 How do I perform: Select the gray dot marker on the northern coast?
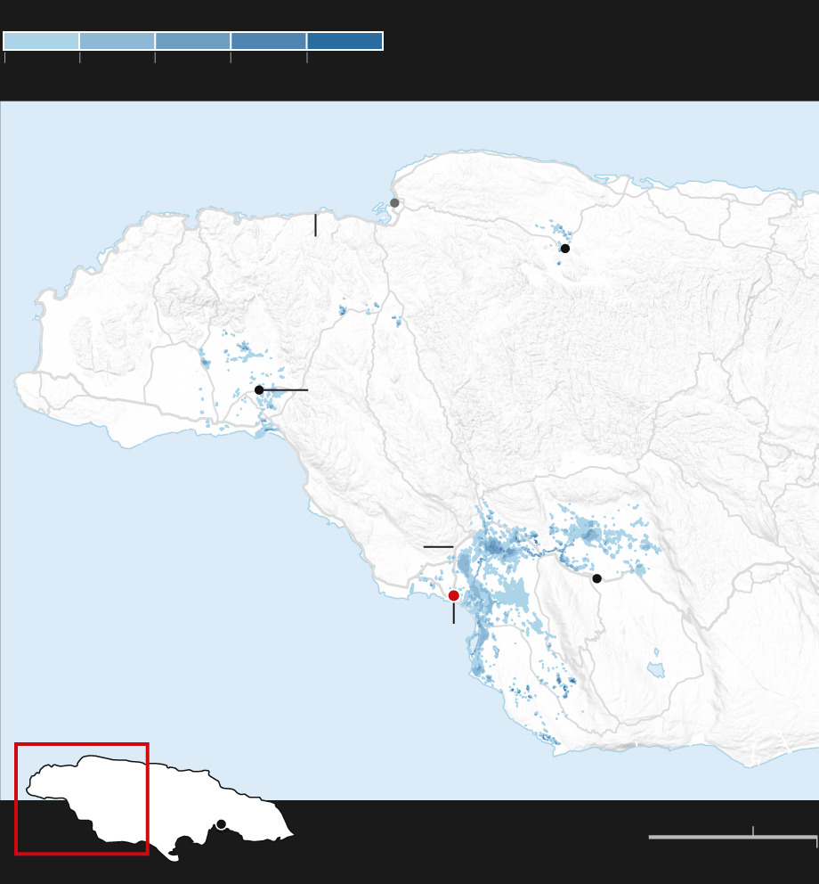tap(394, 203)
